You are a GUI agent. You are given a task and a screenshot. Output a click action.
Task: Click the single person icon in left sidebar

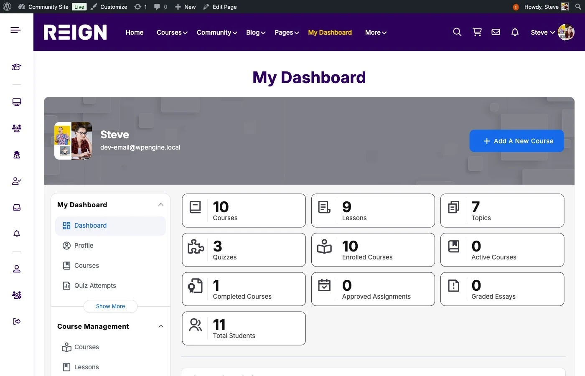[17, 269]
